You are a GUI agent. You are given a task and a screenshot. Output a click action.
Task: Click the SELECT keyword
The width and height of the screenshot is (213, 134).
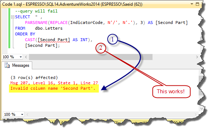tap(23, 17)
